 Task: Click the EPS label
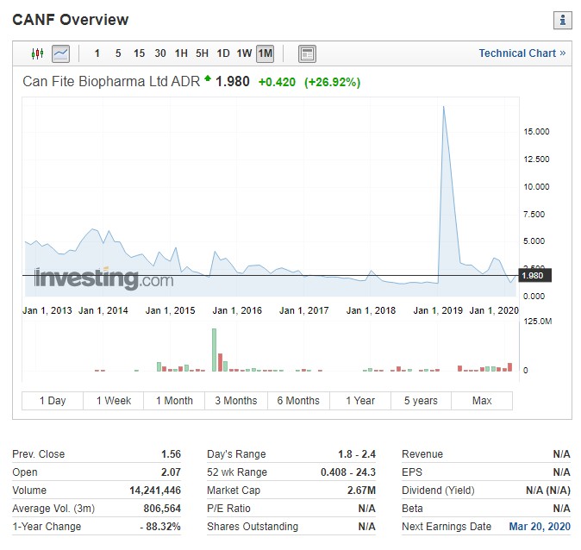(x=412, y=472)
